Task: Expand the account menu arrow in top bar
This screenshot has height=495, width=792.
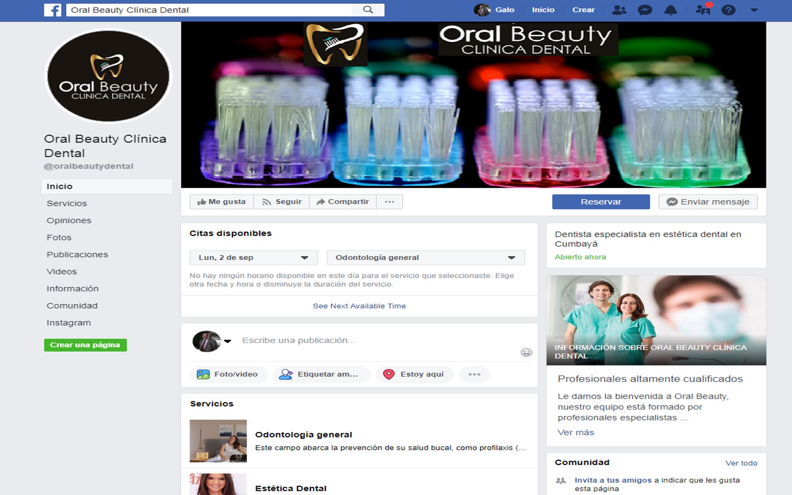Action: click(x=754, y=10)
